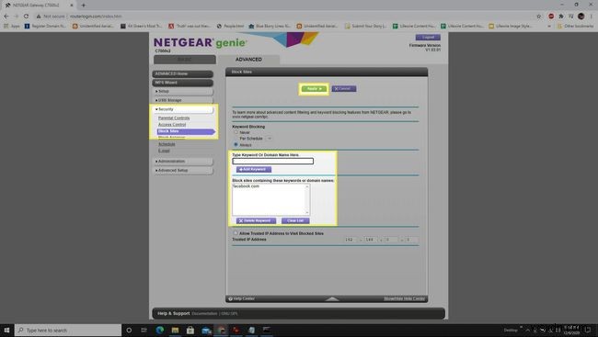This screenshot has width=598, height=337.
Task: Click the browser Back arrow
Action: (6, 17)
